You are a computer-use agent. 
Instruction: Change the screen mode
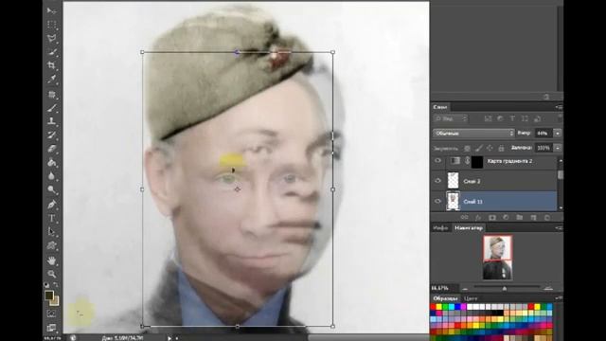point(51,328)
